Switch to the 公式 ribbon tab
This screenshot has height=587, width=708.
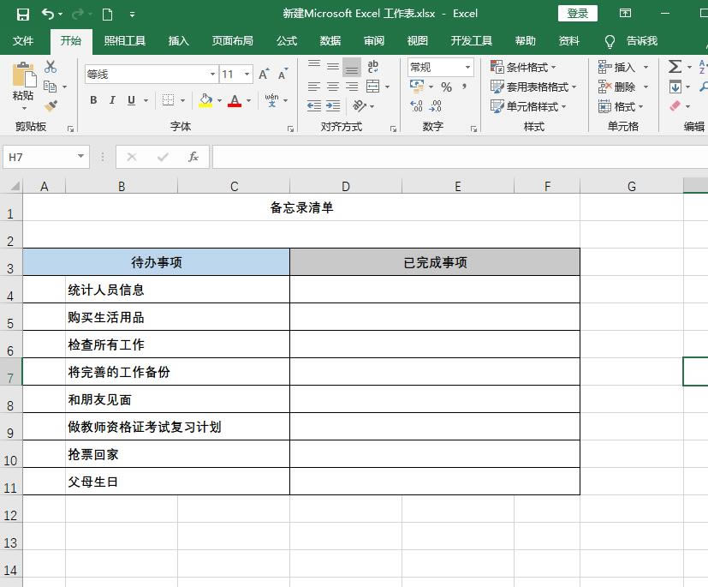click(x=285, y=40)
